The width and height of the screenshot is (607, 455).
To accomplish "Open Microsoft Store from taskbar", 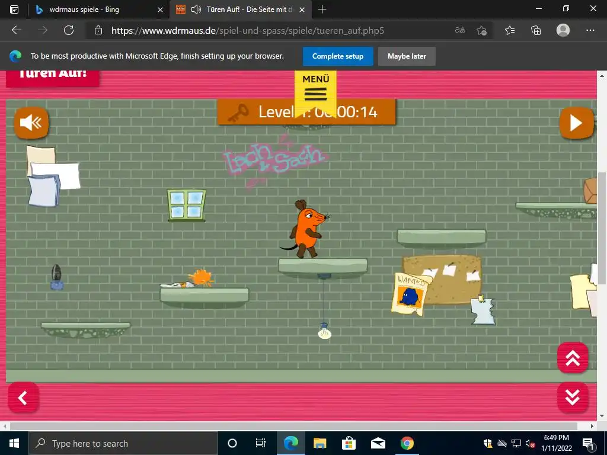I will pos(349,443).
